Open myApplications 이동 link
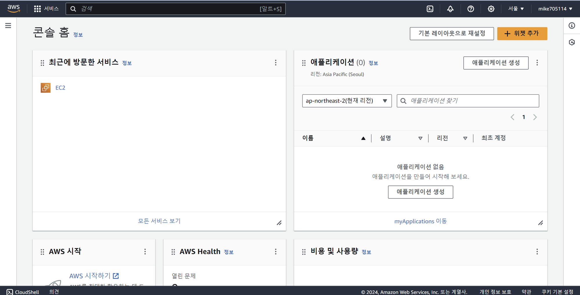This screenshot has height=295, width=580. [x=420, y=221]
